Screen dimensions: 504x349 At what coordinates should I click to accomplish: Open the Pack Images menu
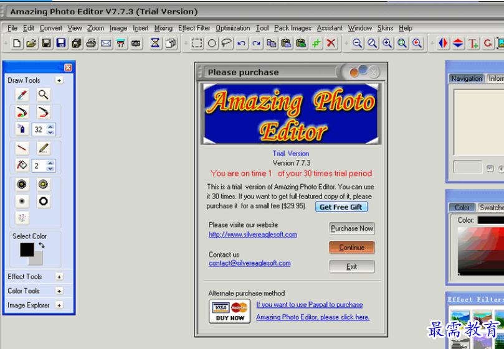coord(293,28)
